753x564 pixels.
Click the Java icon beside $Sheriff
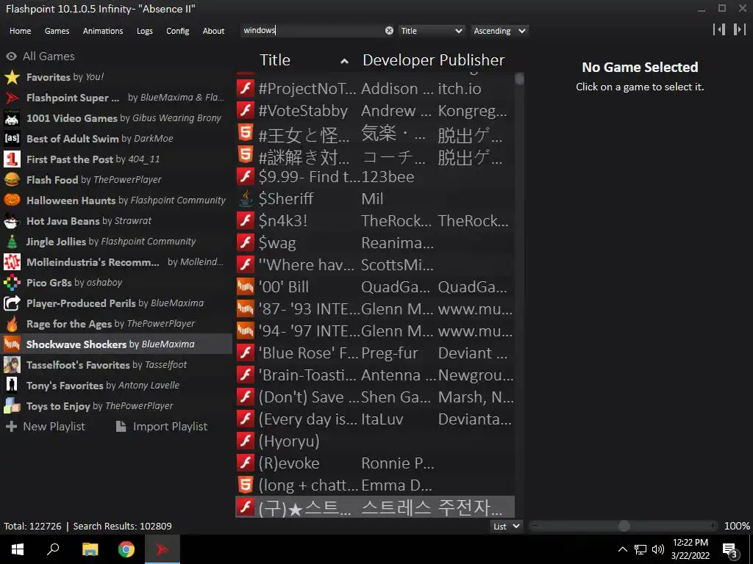[x=246, y=198]
